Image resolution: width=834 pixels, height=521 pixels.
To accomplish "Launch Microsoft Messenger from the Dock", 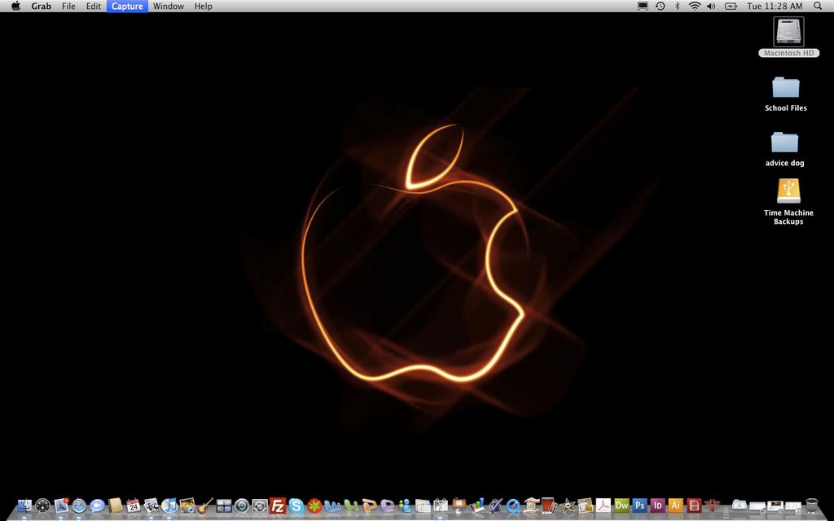I will coord(405,506).
